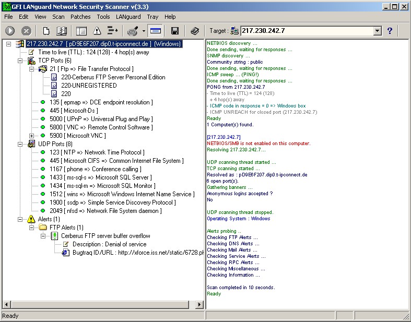The image size is (411, 322).
Task: Collapse the Alerts (1) branch
Action: 20,219
